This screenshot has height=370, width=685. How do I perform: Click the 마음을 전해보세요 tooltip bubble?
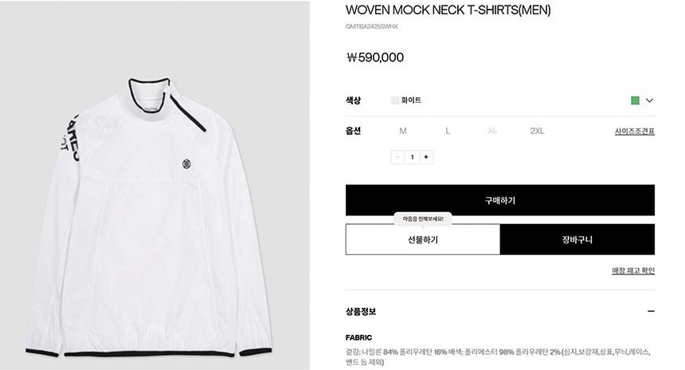pyautogui.click(x=423, y=218)
